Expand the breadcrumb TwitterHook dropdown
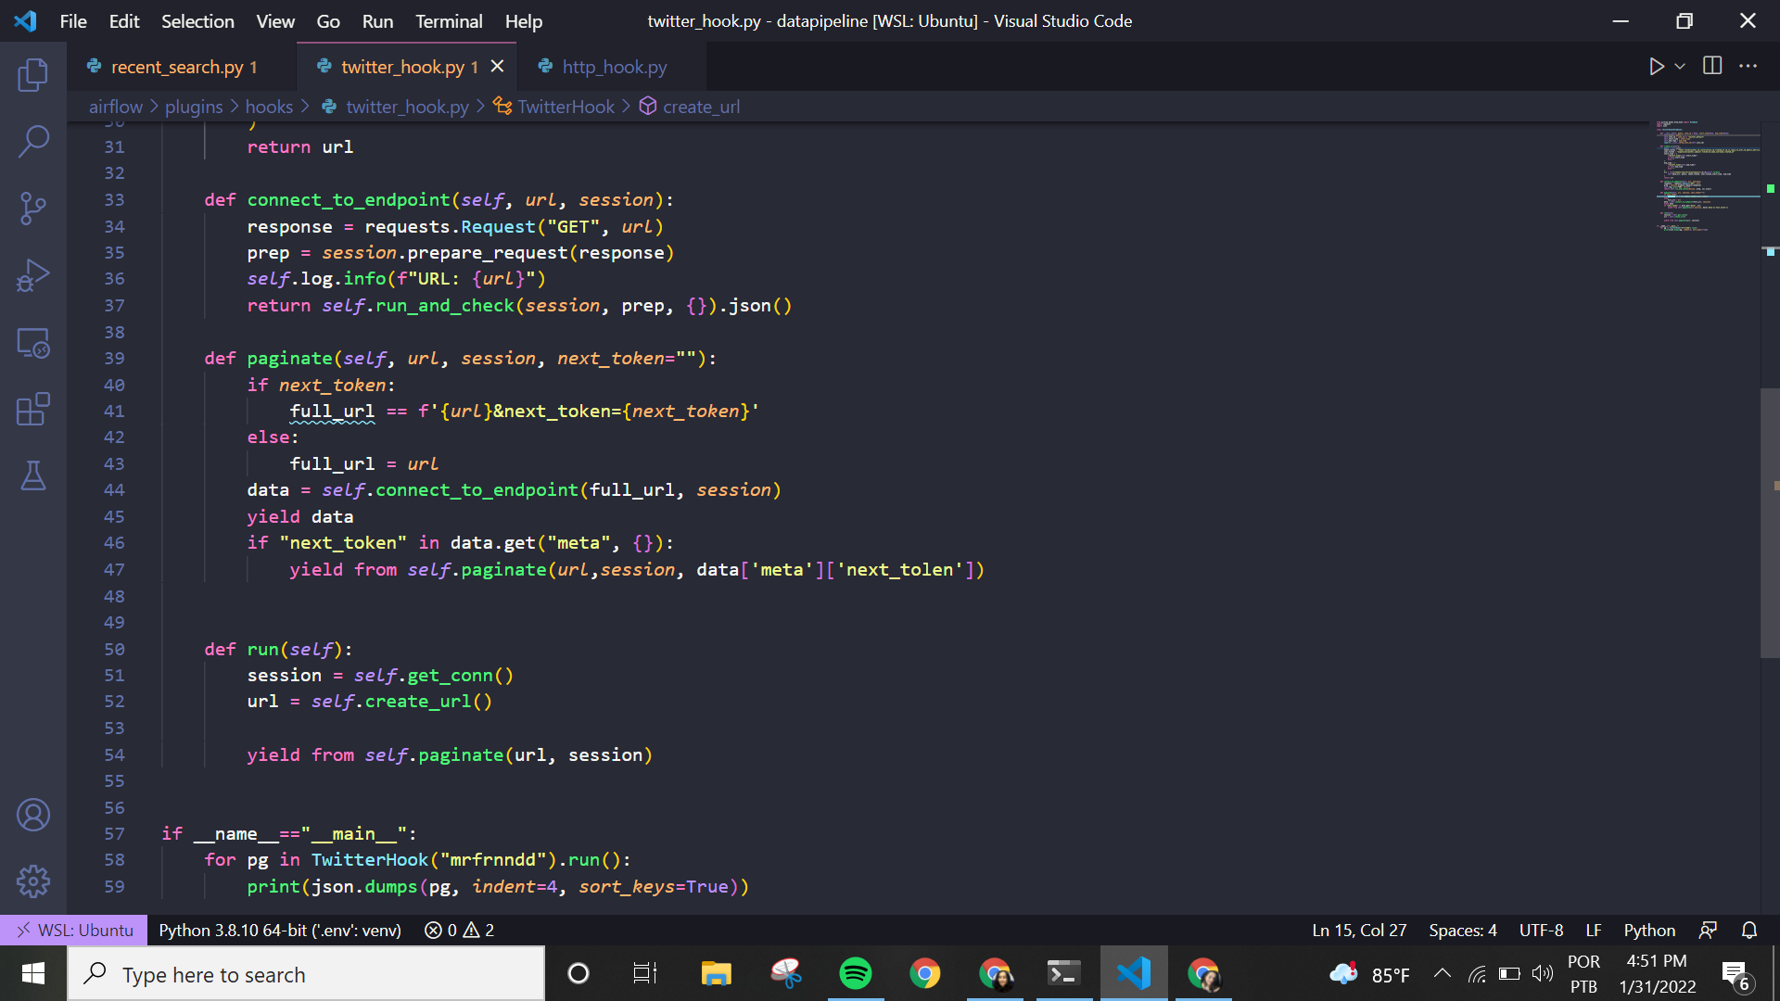This screenshot has height=1001, width=1780. coord(566,107)
